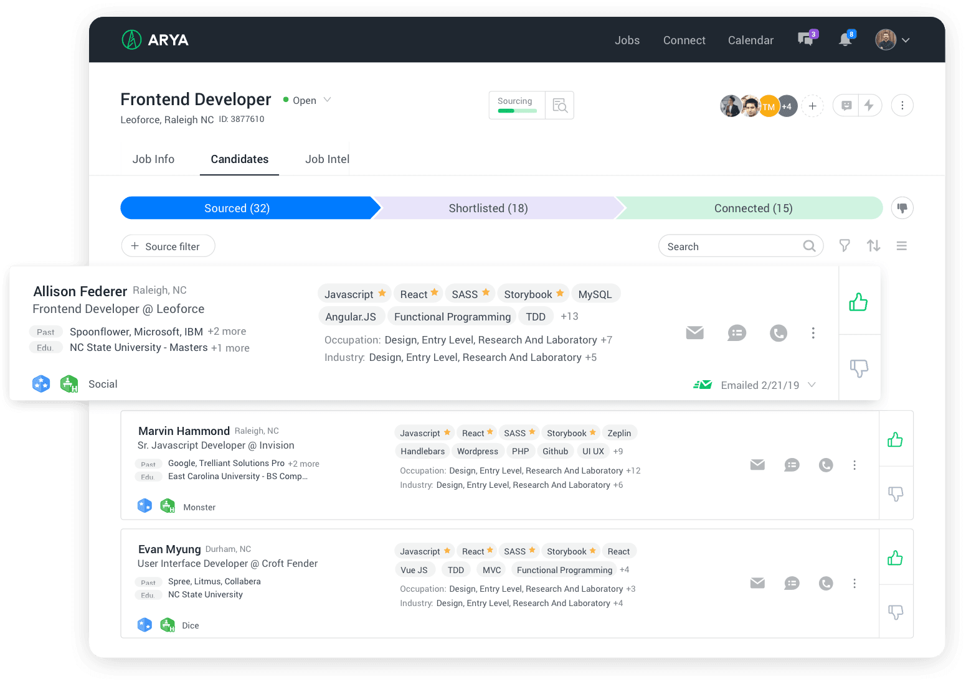966x682 pixels.
Task: Call Marvin Hammond via the phone icon
Action: pyautogui.click(x=826, y=465)
